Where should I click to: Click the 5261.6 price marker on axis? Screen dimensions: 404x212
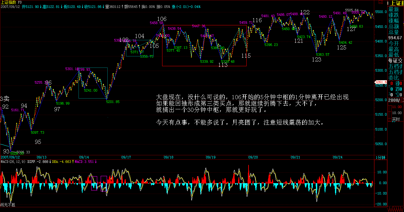pyautogui.click(x=381, y=82)
